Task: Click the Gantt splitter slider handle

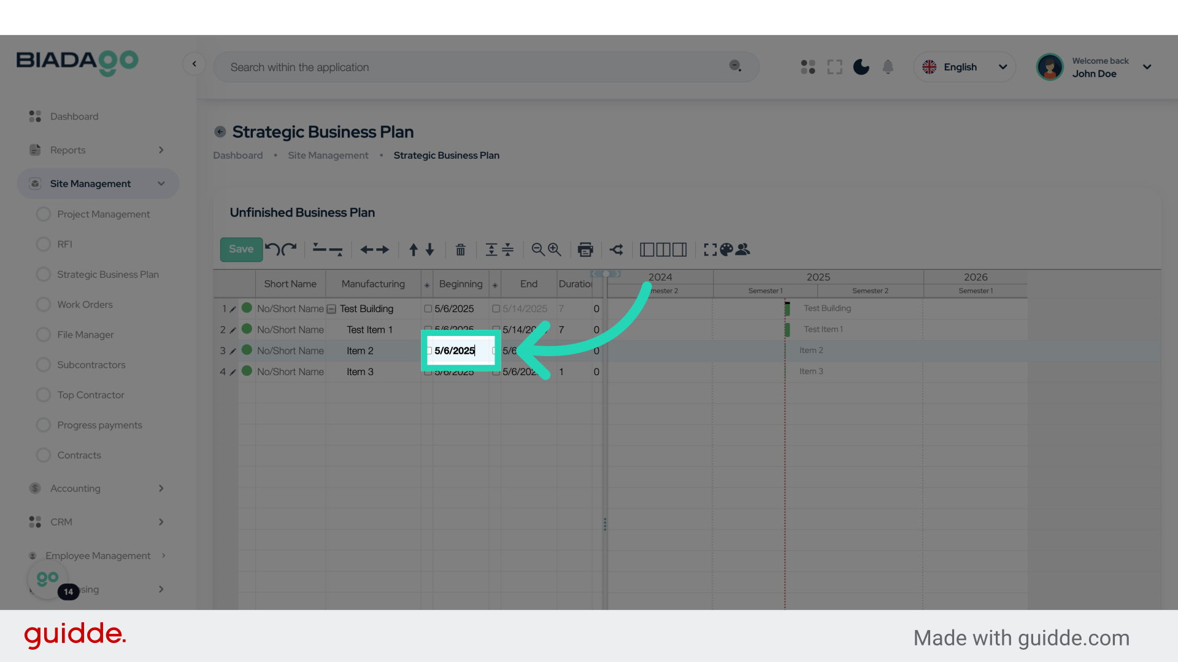Action: (606, 274)
